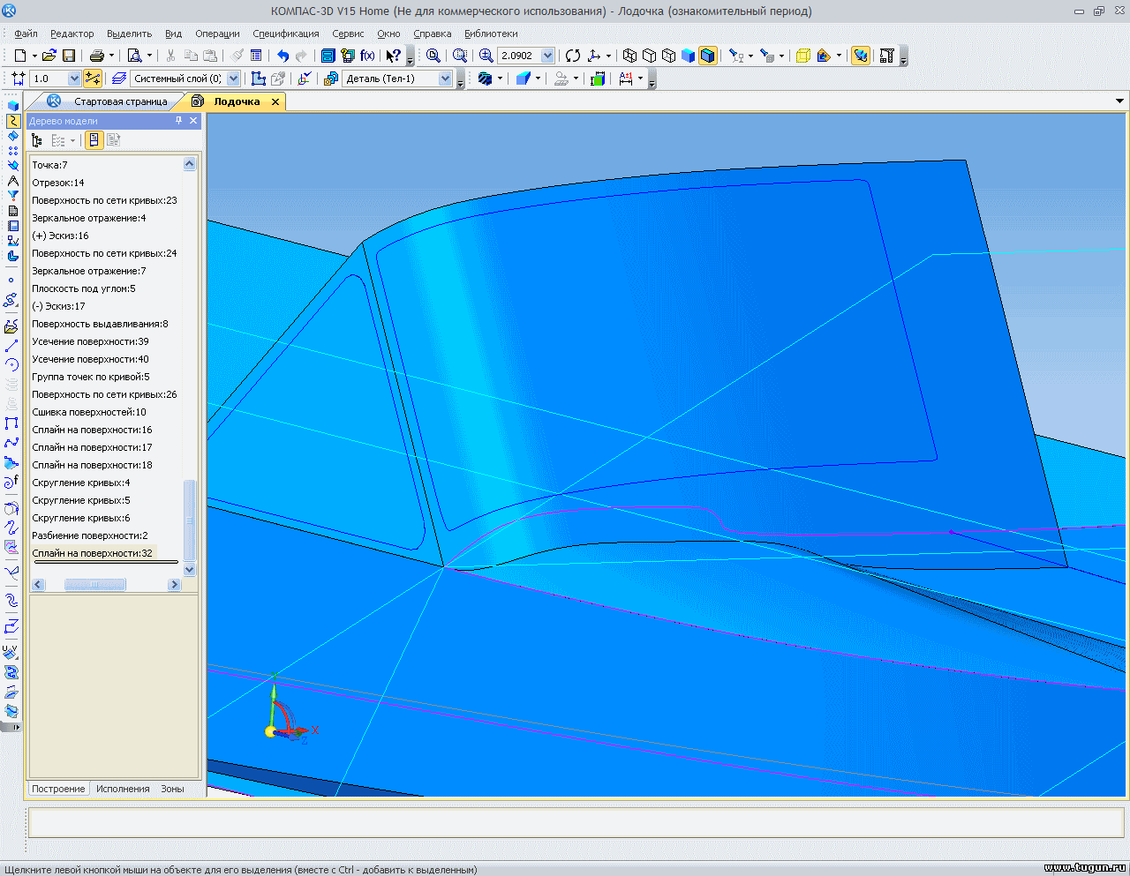
Task: Click the context Help cursor icon
Action: (x=394, y=56)
